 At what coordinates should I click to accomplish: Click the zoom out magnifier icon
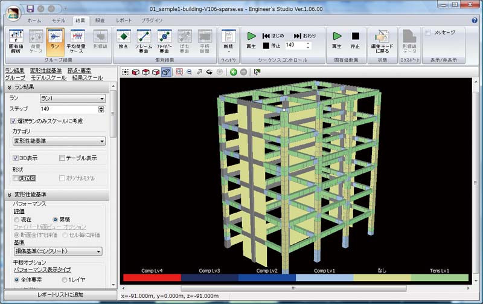coord(189,72)
